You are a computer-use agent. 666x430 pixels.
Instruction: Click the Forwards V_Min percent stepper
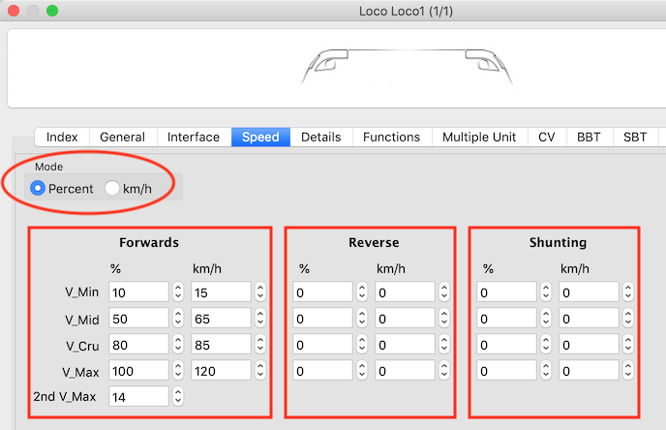177,292
